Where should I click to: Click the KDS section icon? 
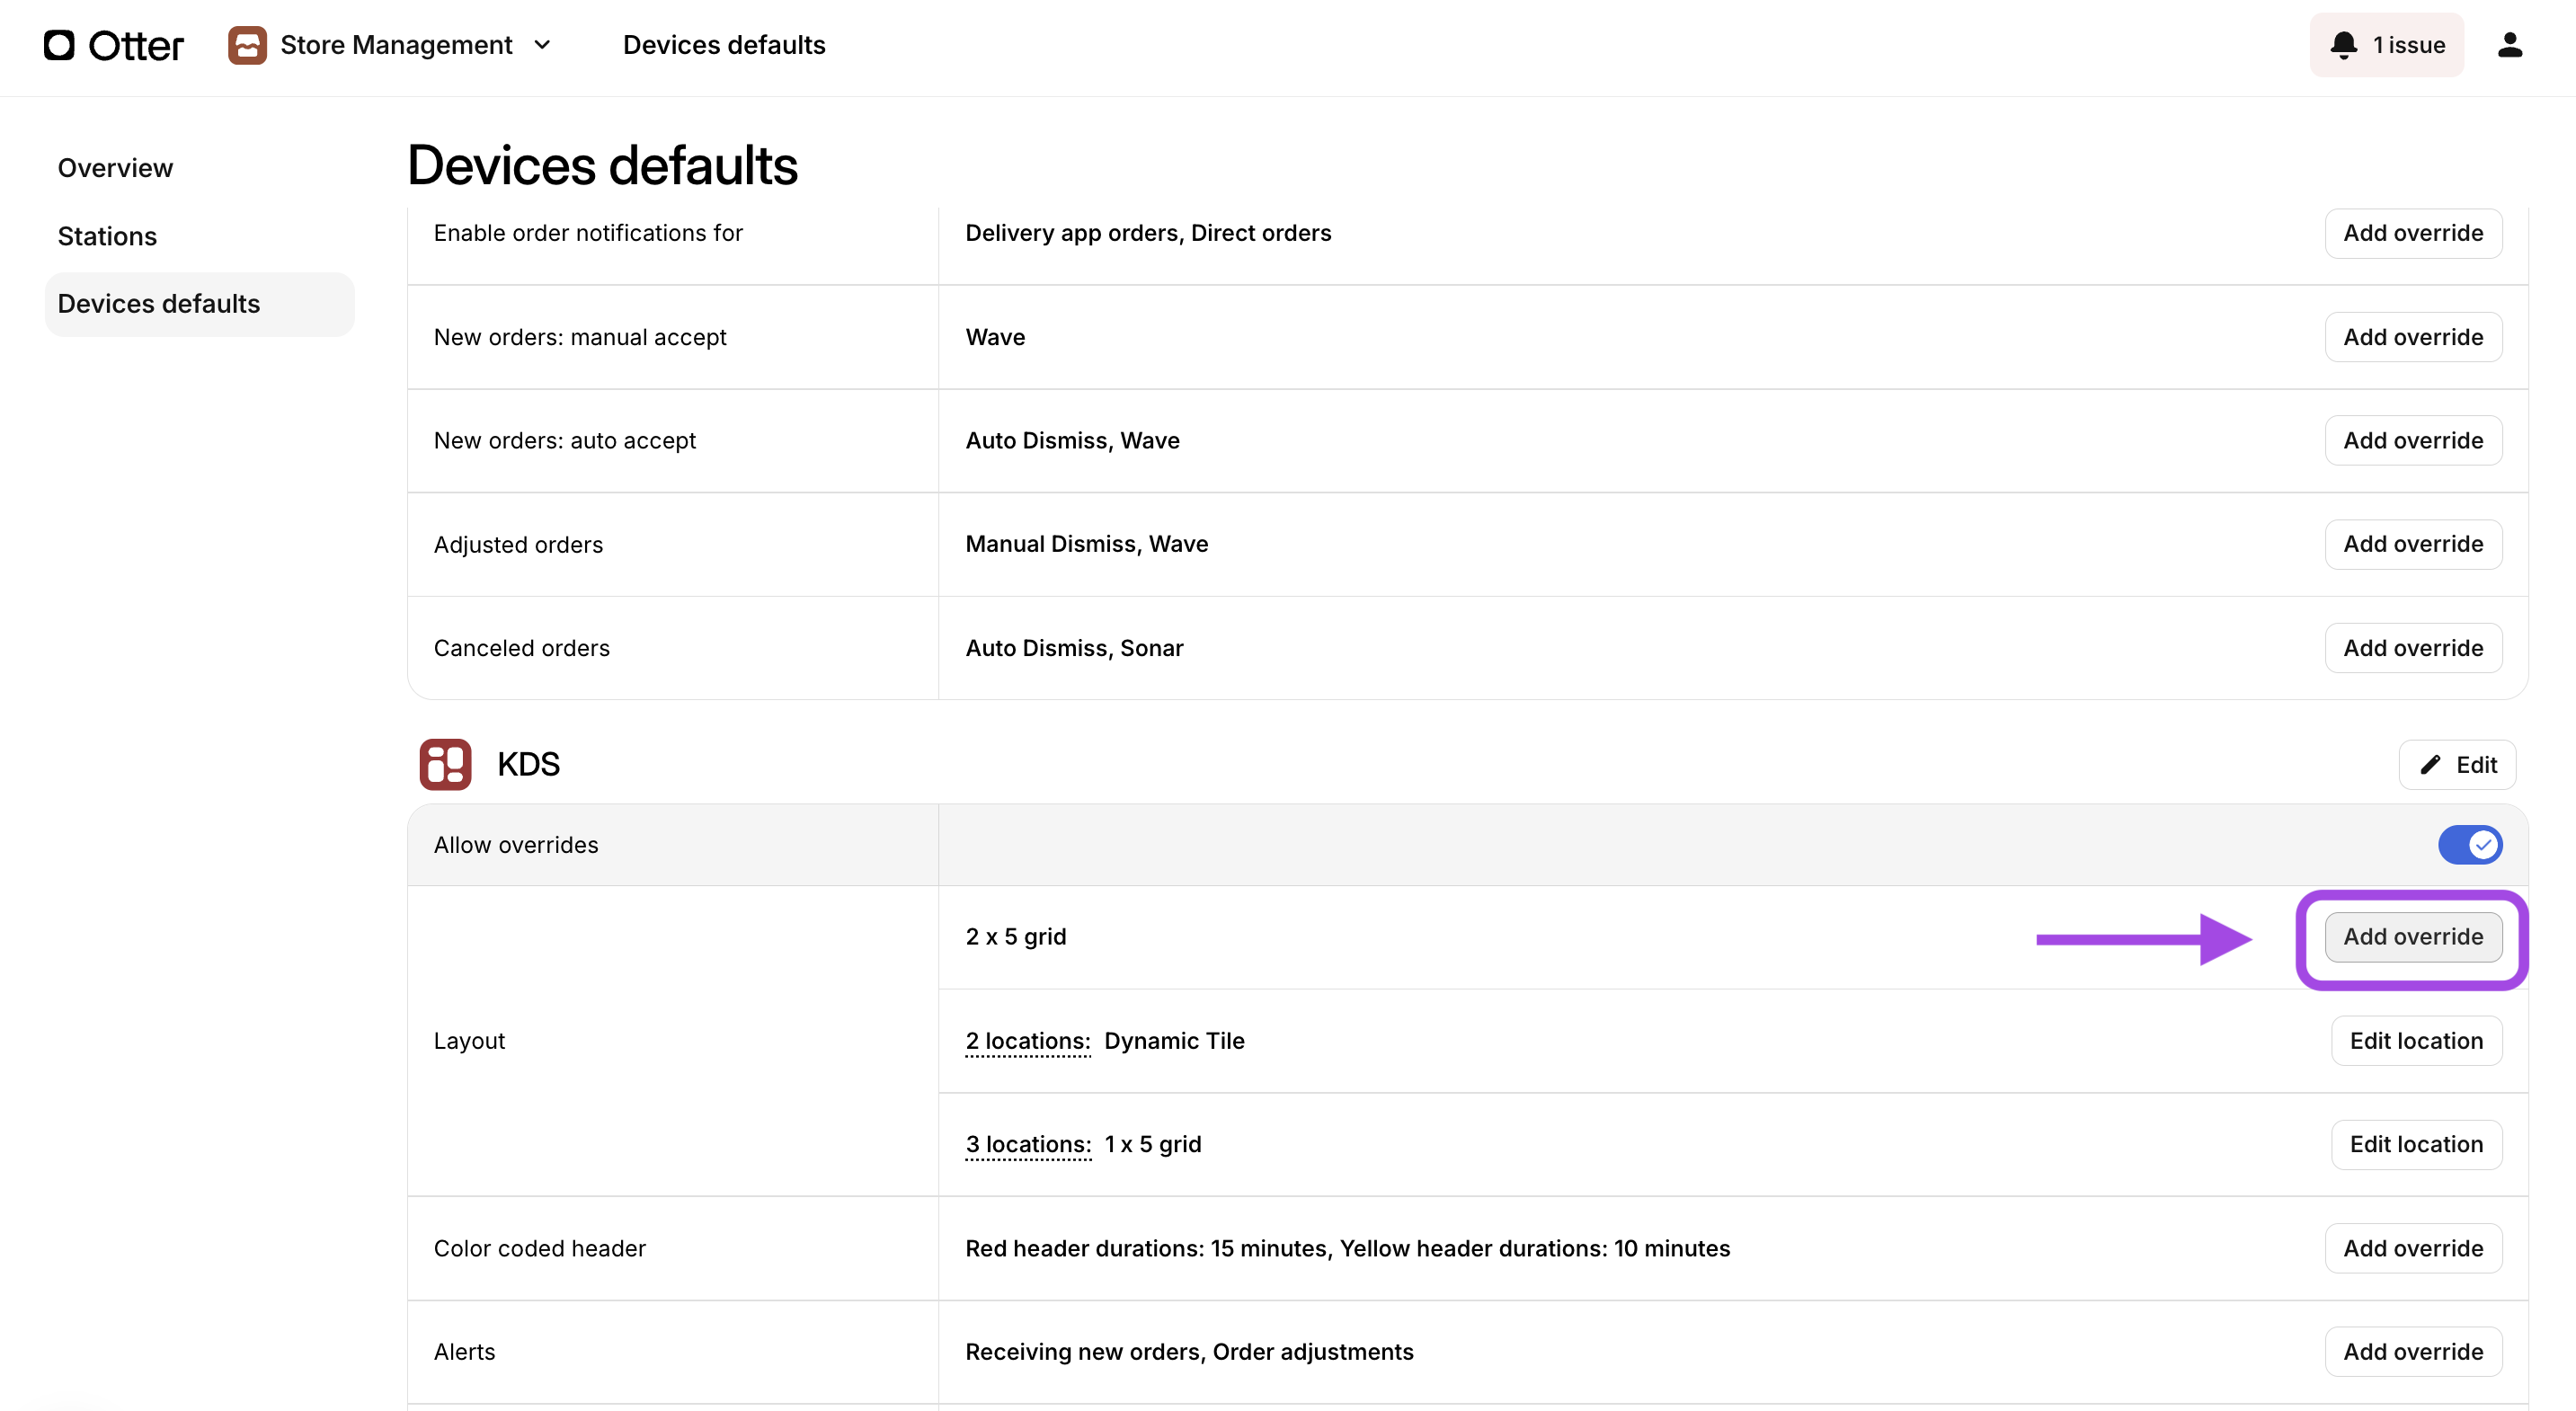click(x=445, y=764)
